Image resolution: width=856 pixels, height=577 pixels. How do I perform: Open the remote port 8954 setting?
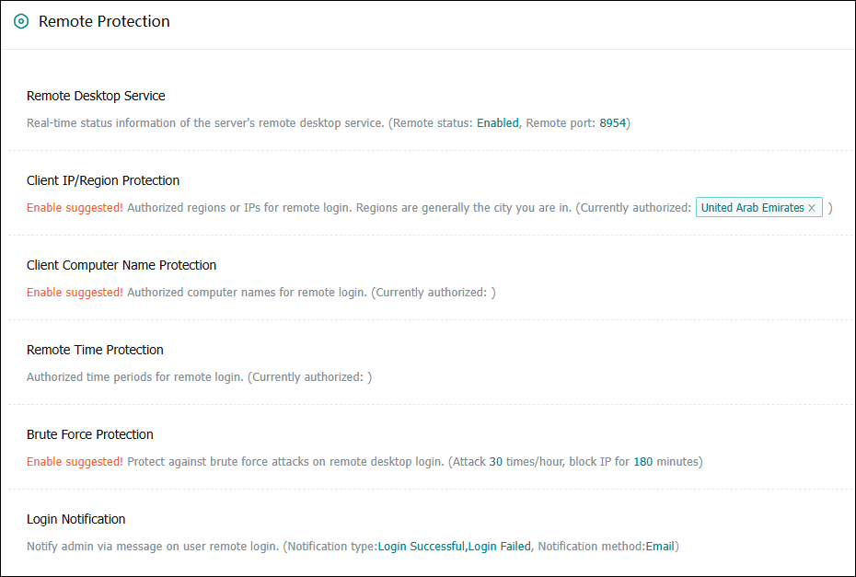[612, 122]
